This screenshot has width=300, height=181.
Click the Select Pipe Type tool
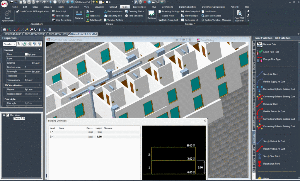271,52
